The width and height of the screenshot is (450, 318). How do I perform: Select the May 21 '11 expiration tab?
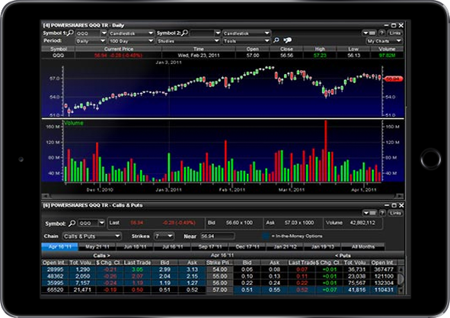click(x=97, y=246)
